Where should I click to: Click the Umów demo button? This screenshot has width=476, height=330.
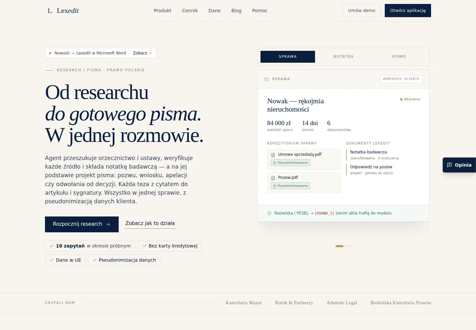point(362,11)
